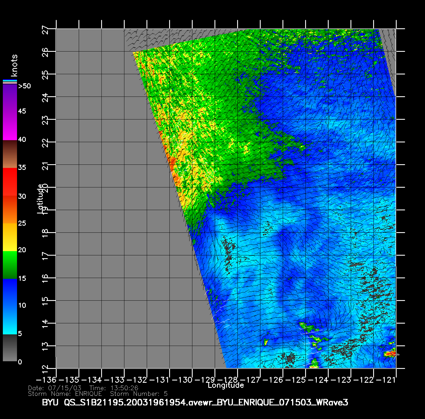Click the 'Storm Number: 5' text
Screen dimensions: 425x419
click(139, 394)
